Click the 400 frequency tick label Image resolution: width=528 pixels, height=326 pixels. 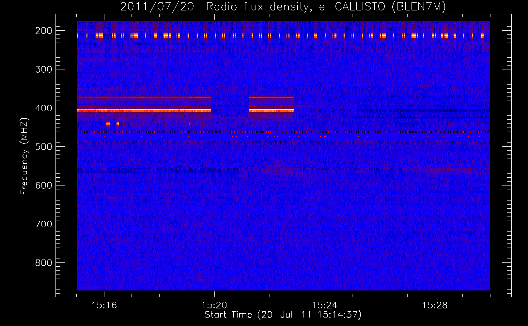pos(44,108)
